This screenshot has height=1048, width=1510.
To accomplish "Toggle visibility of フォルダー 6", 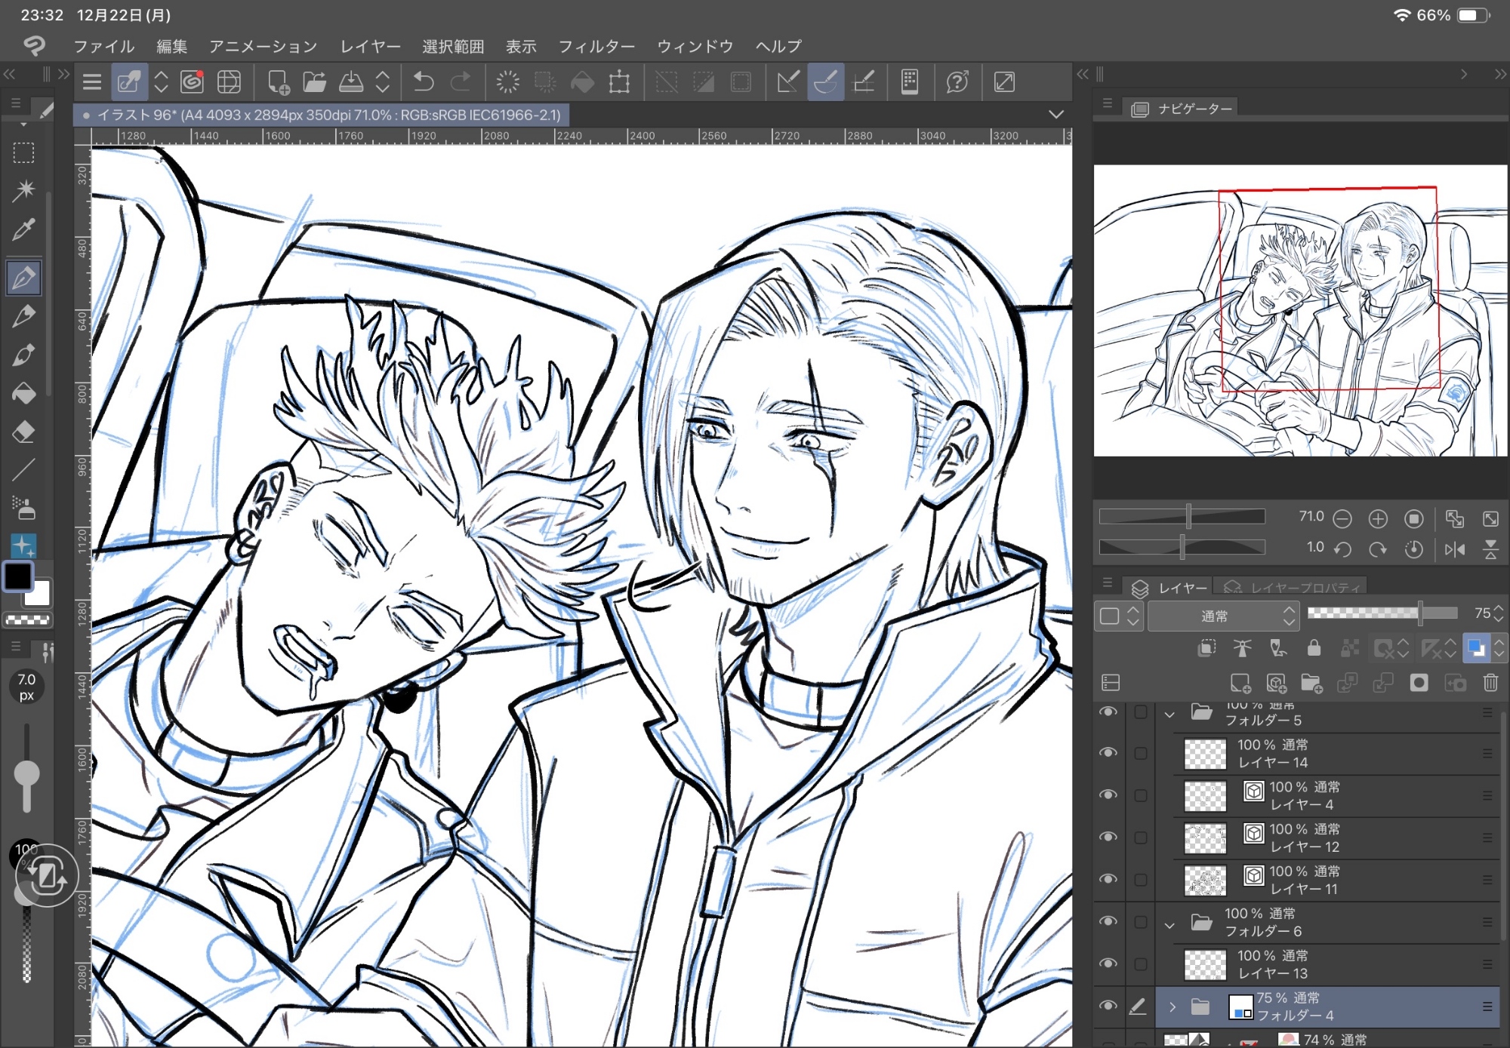I will tap(1108, 921).
